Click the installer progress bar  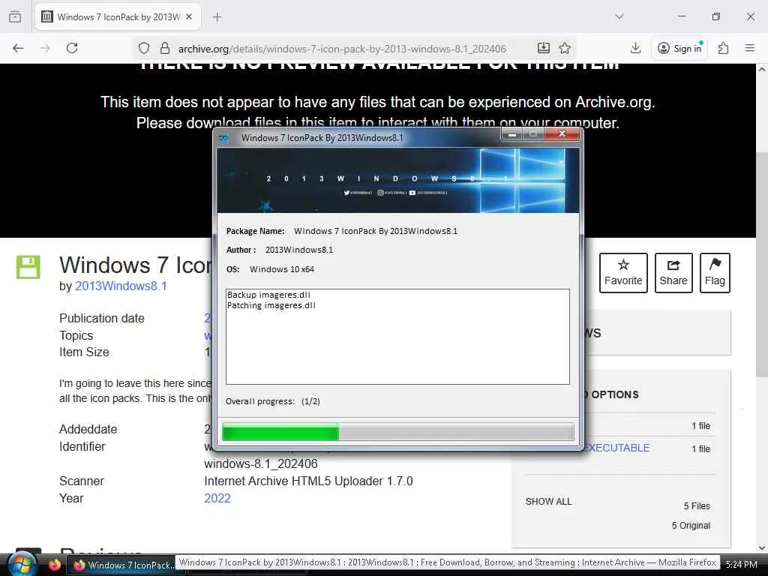(397, 432)
